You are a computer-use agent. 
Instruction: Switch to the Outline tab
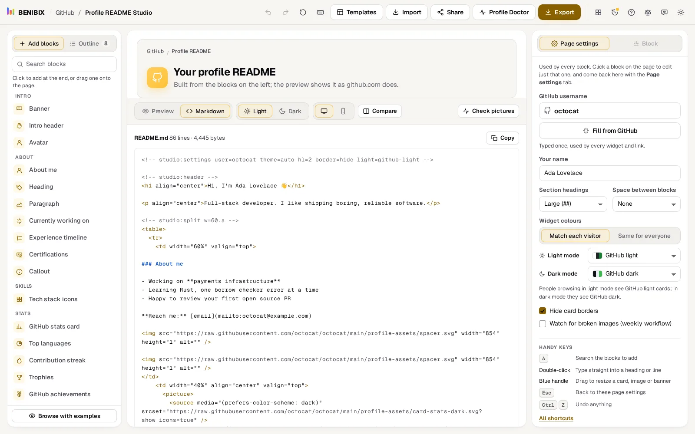(89, 43)
